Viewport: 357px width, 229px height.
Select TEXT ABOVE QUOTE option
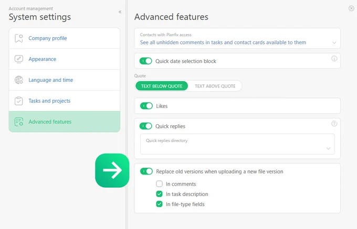point(215,86)
